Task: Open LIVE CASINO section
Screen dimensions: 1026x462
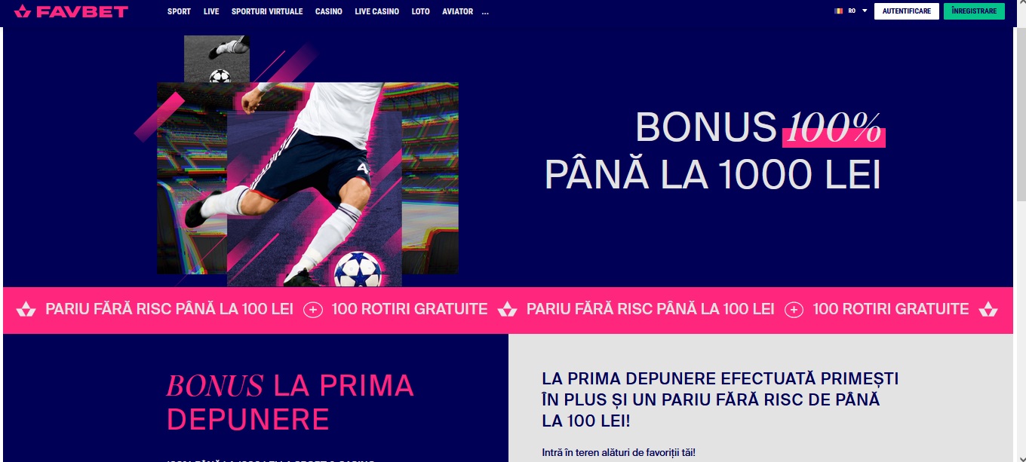Action: 377,12
